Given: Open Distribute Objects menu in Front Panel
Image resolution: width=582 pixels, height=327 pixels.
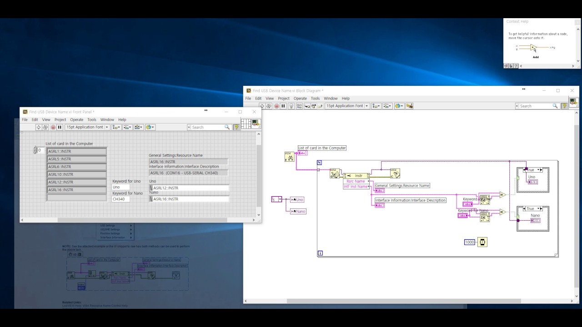Looking at the screenshot, I should click(x=127, y=127).
